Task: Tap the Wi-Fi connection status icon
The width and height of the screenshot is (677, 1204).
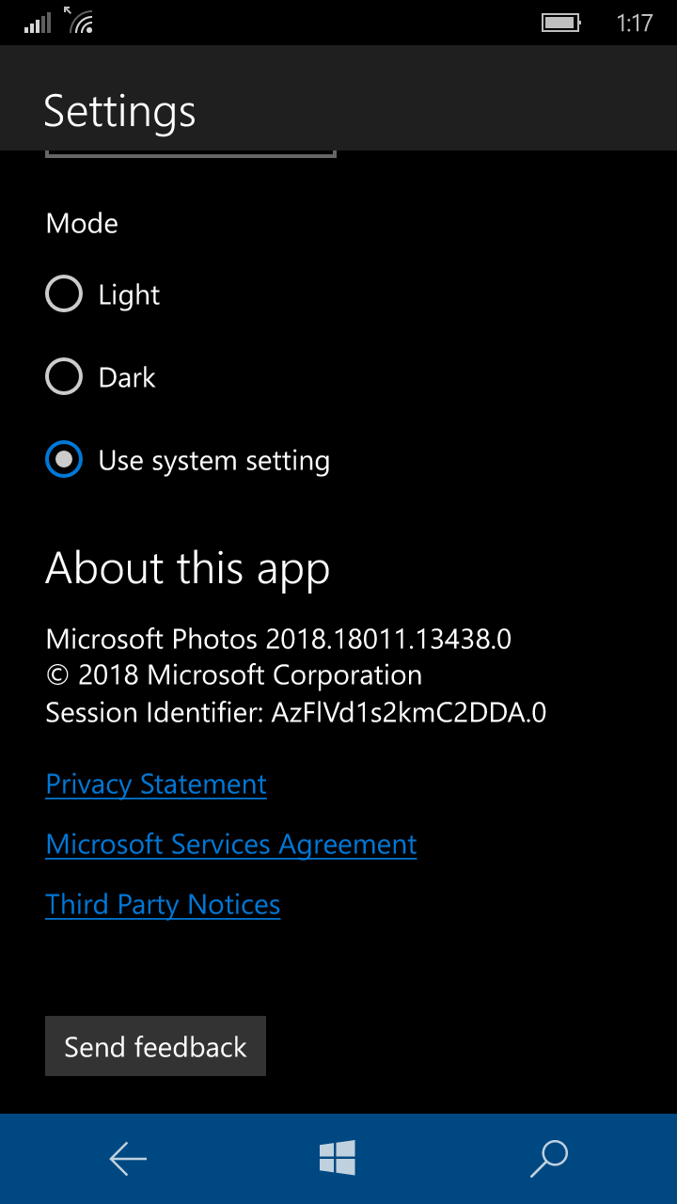Action: click(79, 20)
